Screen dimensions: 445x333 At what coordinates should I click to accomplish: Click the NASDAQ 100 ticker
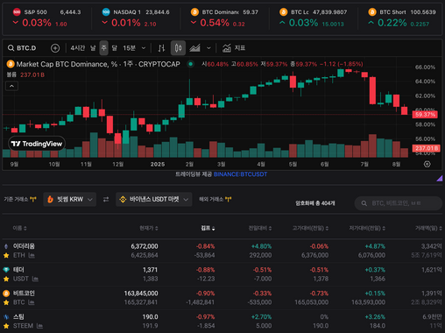tap(136, 18)
